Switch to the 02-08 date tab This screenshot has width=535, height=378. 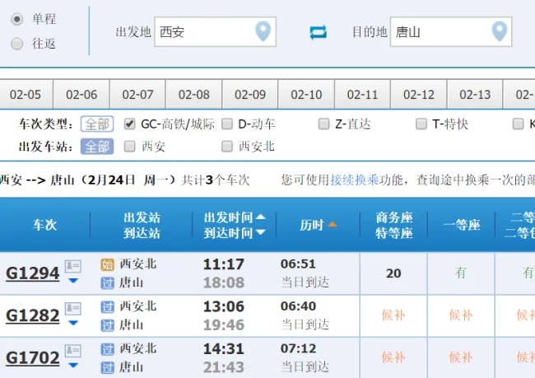(193, 94)
